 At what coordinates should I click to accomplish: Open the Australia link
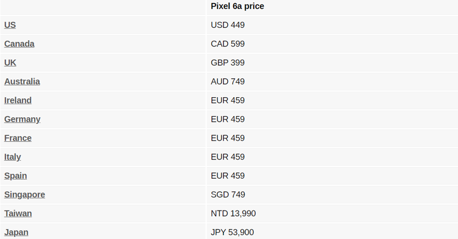pyautogui.click(x=22, y=82)
